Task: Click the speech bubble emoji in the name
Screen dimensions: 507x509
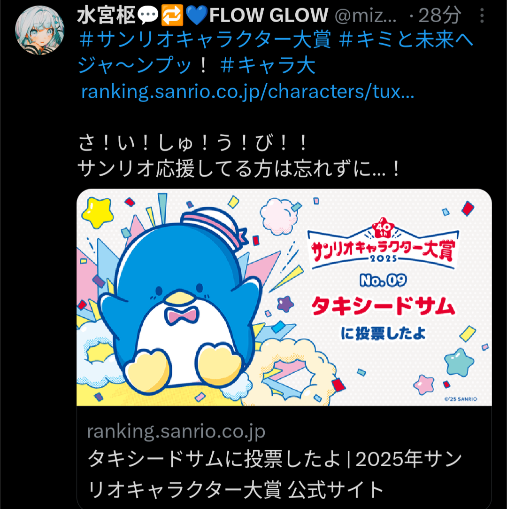Action: (148, 15)
